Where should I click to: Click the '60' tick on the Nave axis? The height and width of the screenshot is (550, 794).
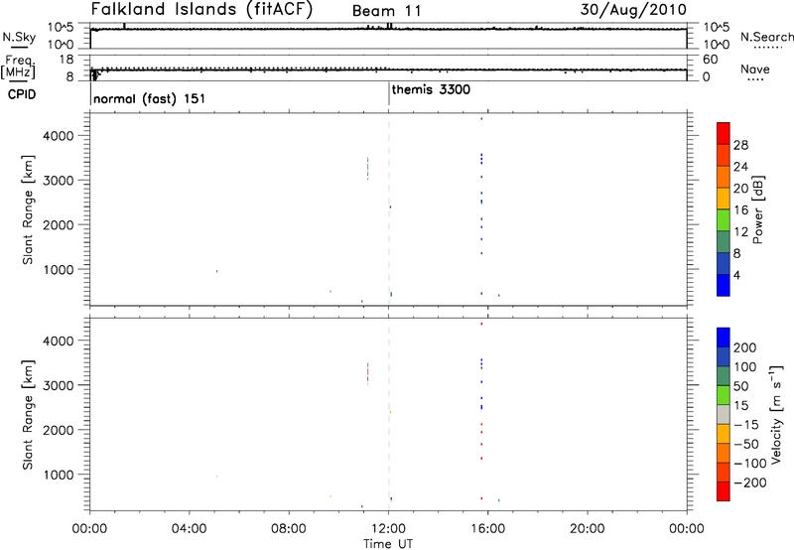click(x=711, y=60)
